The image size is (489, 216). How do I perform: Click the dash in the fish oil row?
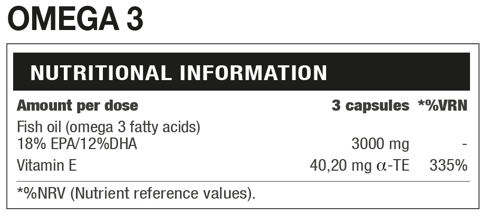coord(464,144)
